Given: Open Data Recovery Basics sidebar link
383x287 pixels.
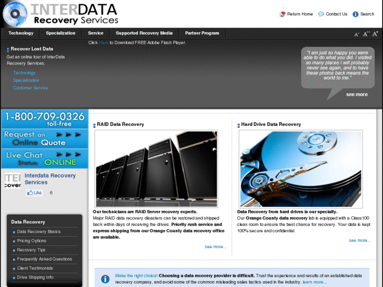Looking at the screenshot, I should click(39, 232).
